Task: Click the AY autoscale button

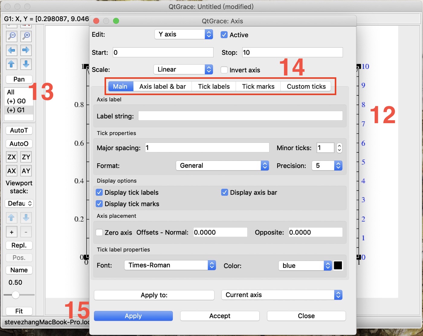Action: coord(26,171)
